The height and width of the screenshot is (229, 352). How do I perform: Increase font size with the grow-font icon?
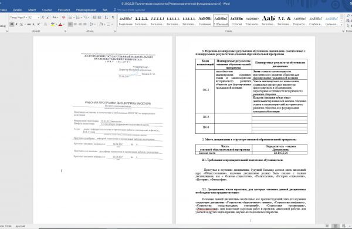click(x=43, y=17)
